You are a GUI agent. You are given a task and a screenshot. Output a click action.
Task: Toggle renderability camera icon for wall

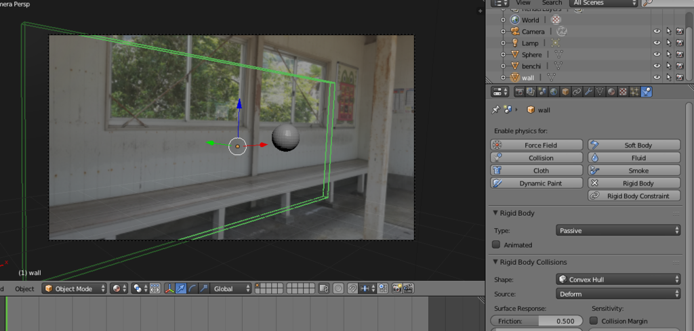680,77
